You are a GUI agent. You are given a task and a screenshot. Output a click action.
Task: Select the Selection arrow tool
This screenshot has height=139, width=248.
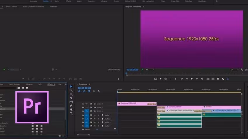[x=71, y=87]
